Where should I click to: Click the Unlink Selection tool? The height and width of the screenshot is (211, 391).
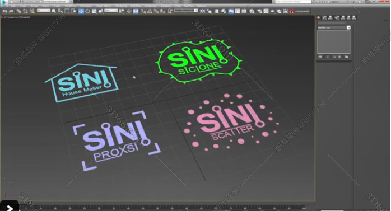coord(25,11)
